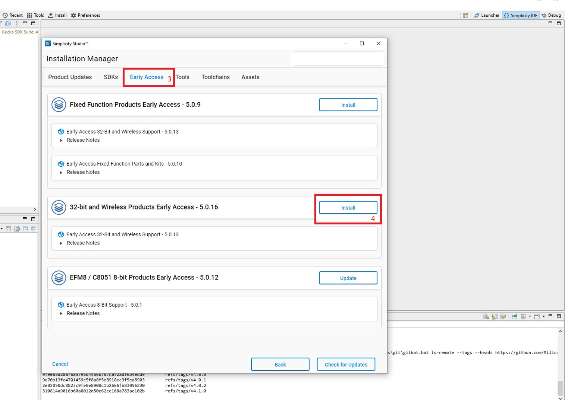This screenshot has height=400, width=565.
Task: Toggle Scroll Lock in the console toolbar
Action: 495,316
